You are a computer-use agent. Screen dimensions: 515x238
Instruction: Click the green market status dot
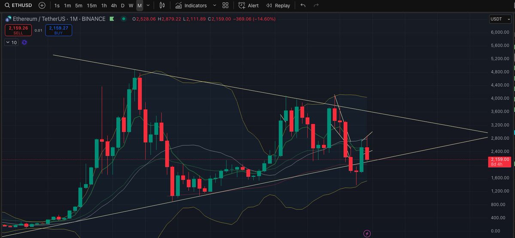(124, 19)
